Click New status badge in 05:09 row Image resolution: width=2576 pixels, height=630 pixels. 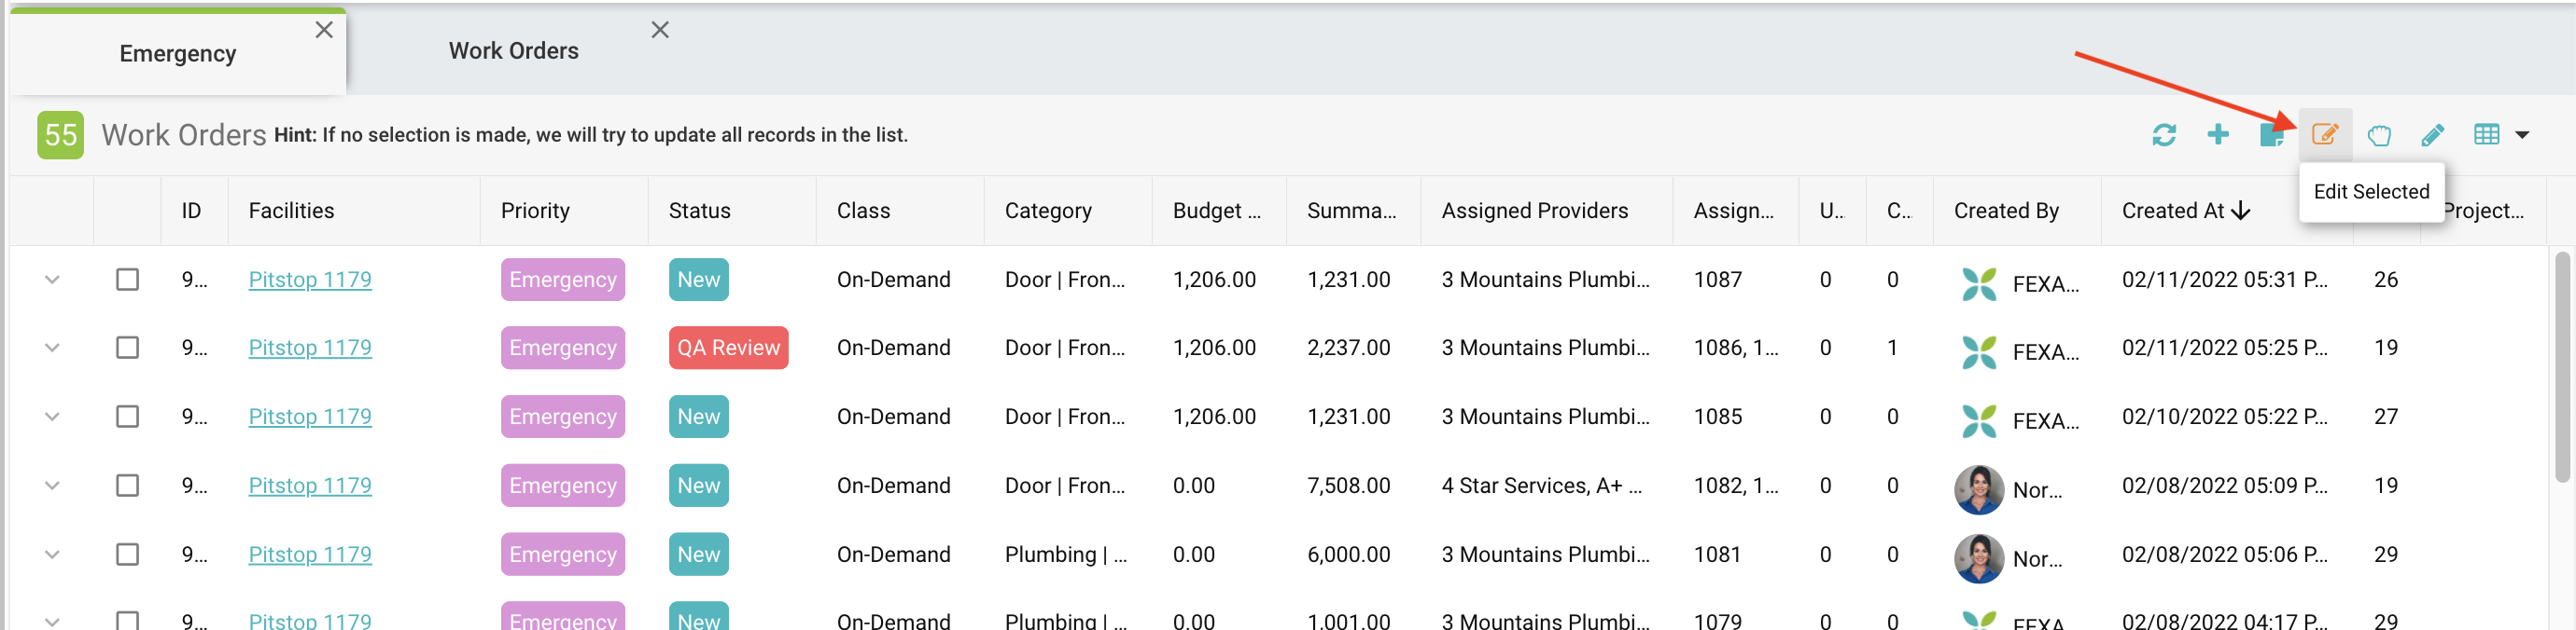[698, 486]
